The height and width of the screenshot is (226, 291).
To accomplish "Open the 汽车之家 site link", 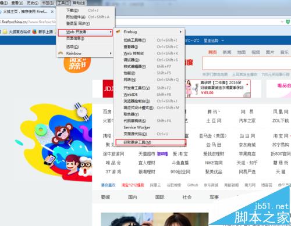I will tap(247, 121).
